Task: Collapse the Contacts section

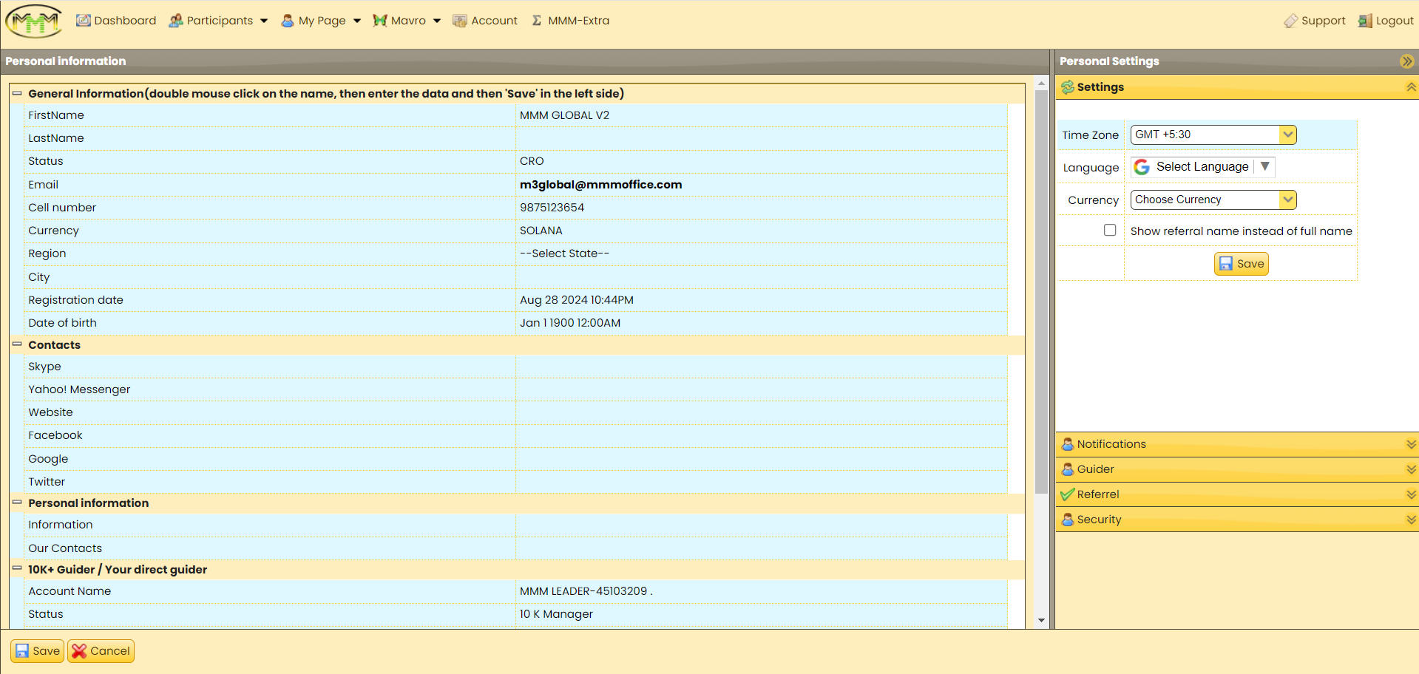Action: click(x=17, y=344)
